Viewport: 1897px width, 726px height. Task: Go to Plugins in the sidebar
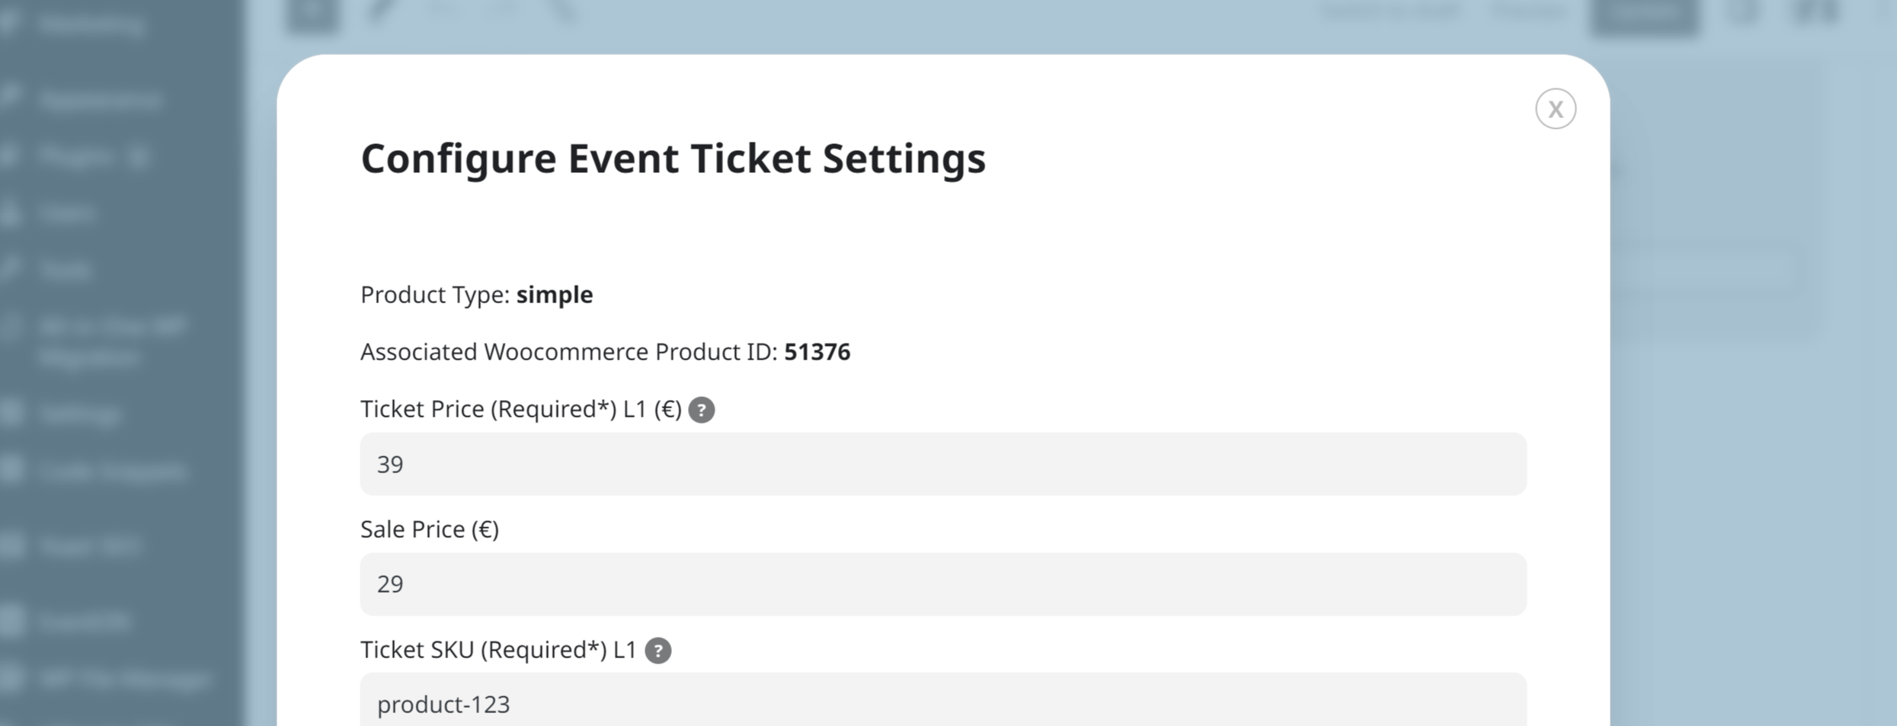point(76,156)
